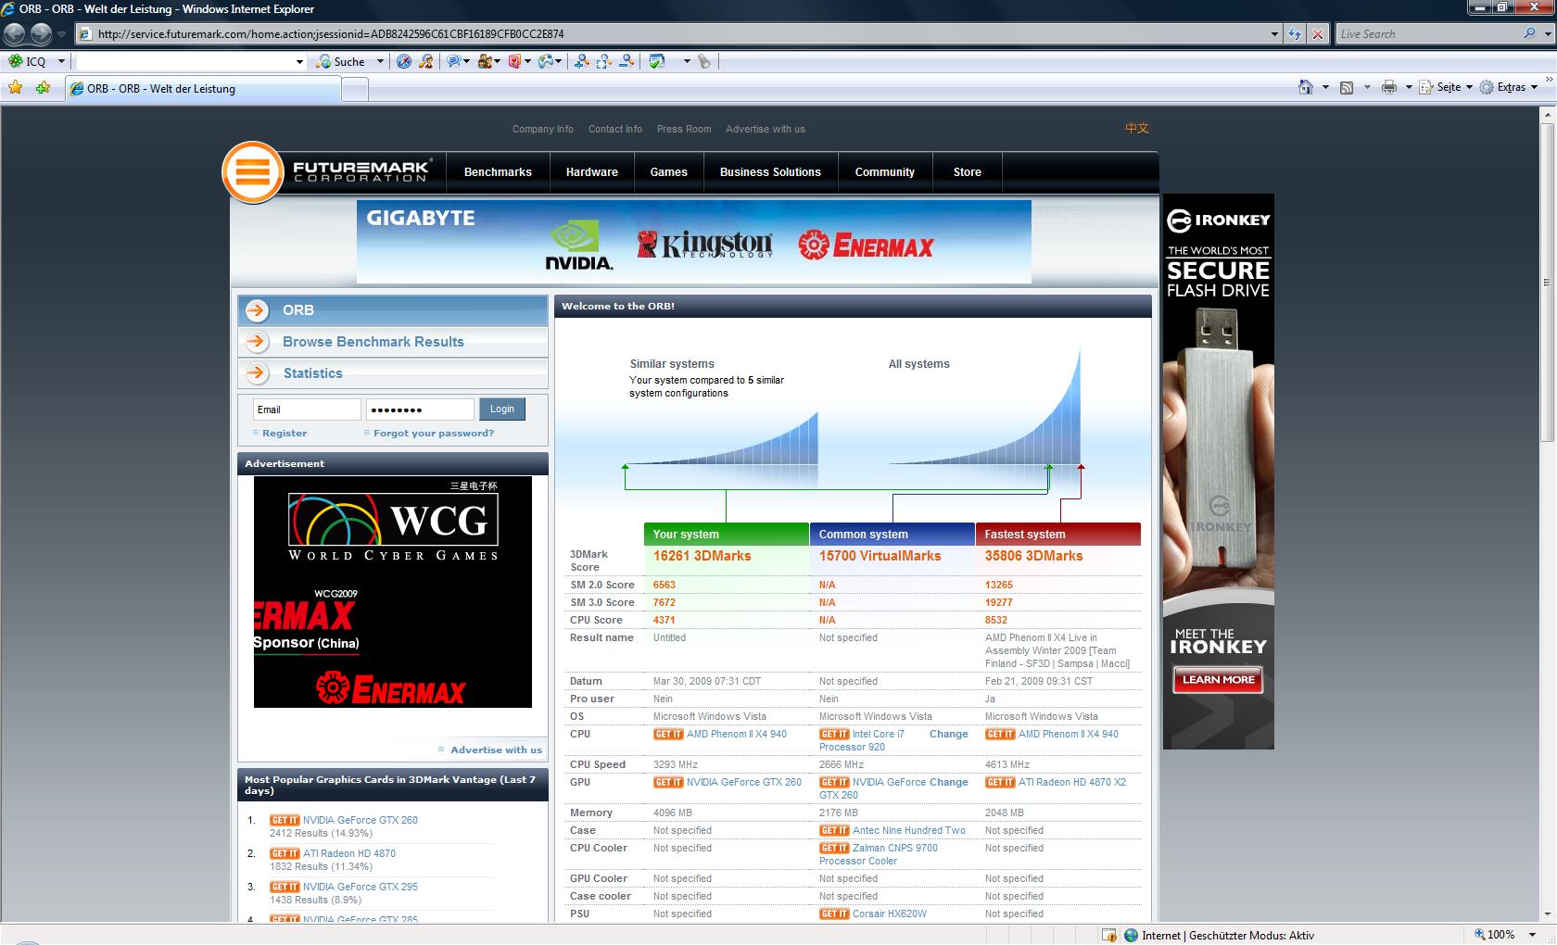This screenshot has height=945, width=1557.
Task: Click the Live Search magnifier icon
Action: coord(1529,33)
